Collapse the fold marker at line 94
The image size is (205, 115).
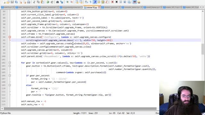pos(10,37)
